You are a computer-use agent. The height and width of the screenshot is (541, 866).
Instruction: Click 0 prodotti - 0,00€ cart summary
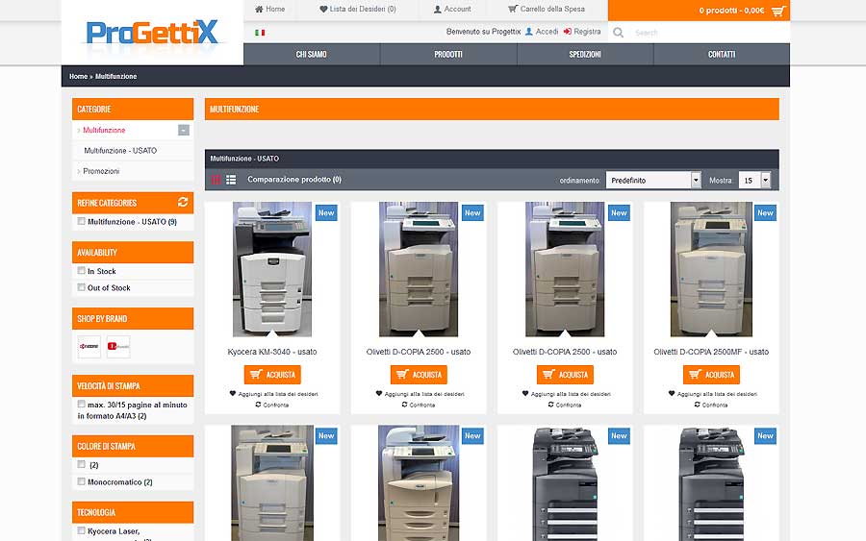pos(732,11)
